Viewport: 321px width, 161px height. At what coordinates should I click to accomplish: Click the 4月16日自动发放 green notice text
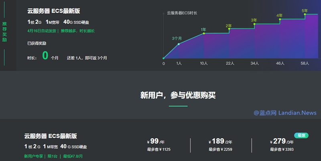42,31
